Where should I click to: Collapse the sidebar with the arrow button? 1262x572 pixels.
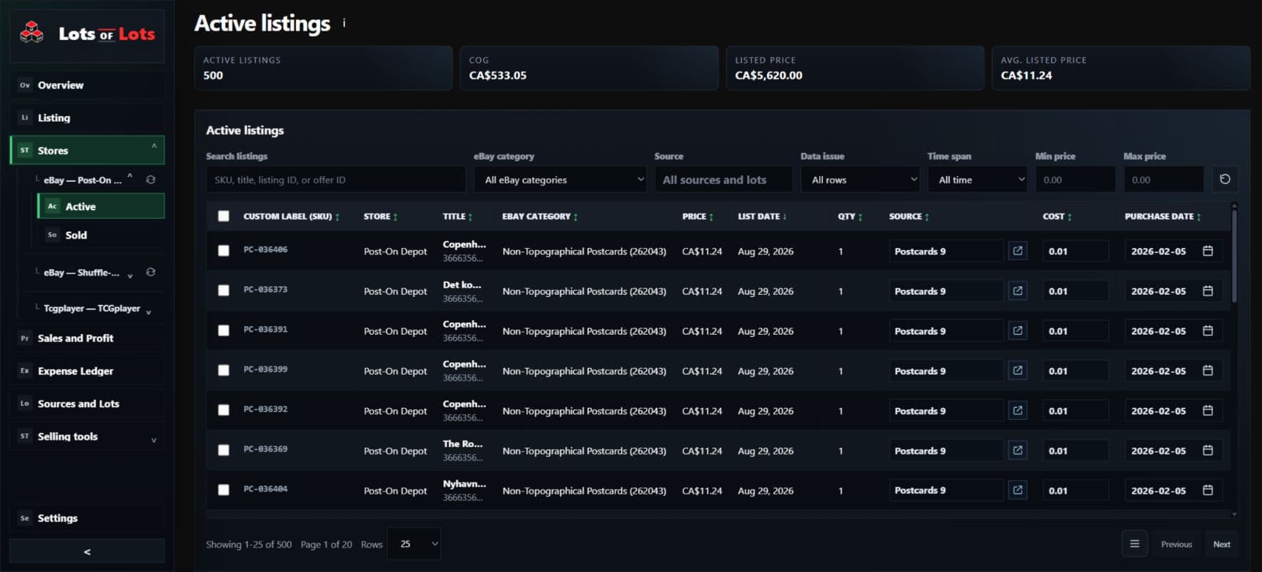click(x=87, y=551)
